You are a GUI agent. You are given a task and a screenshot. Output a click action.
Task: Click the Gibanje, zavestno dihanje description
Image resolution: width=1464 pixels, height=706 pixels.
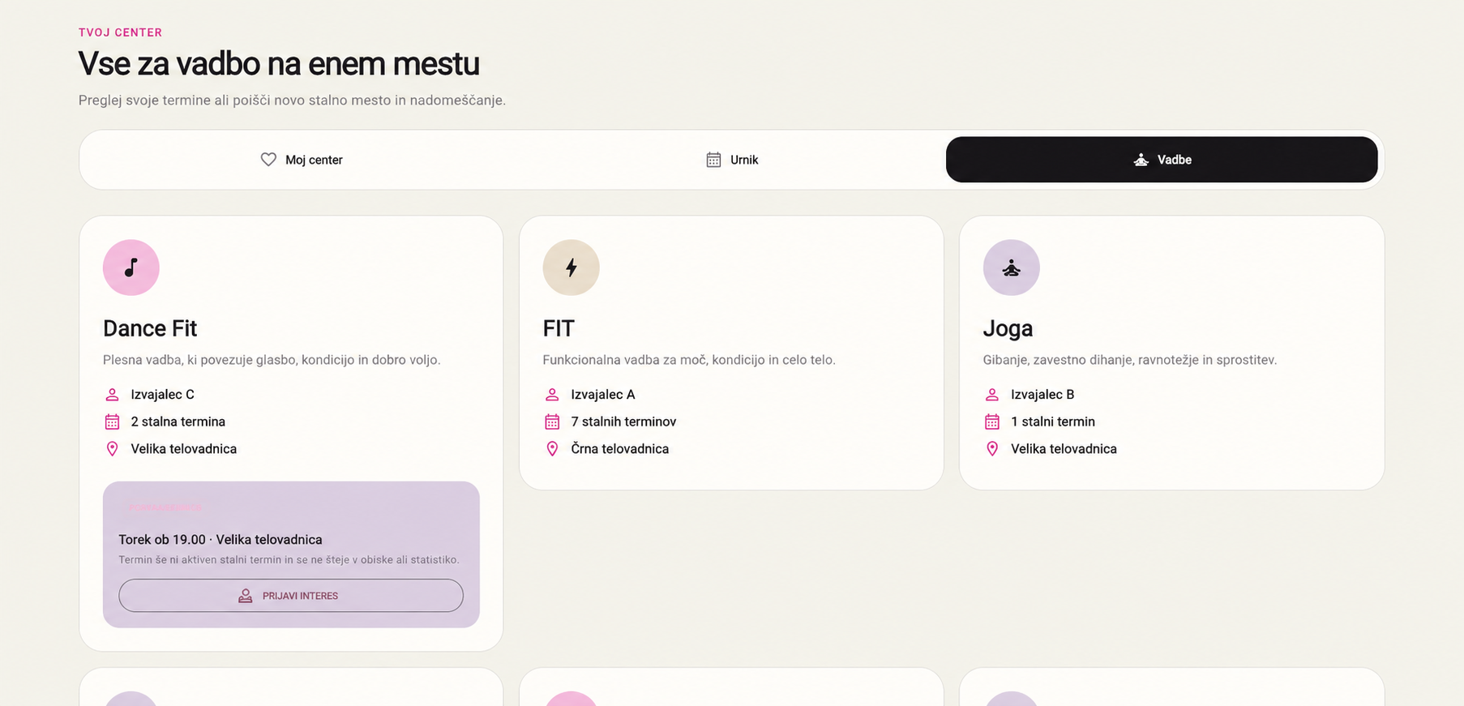pyautogui.click(x=1130, y=360)
